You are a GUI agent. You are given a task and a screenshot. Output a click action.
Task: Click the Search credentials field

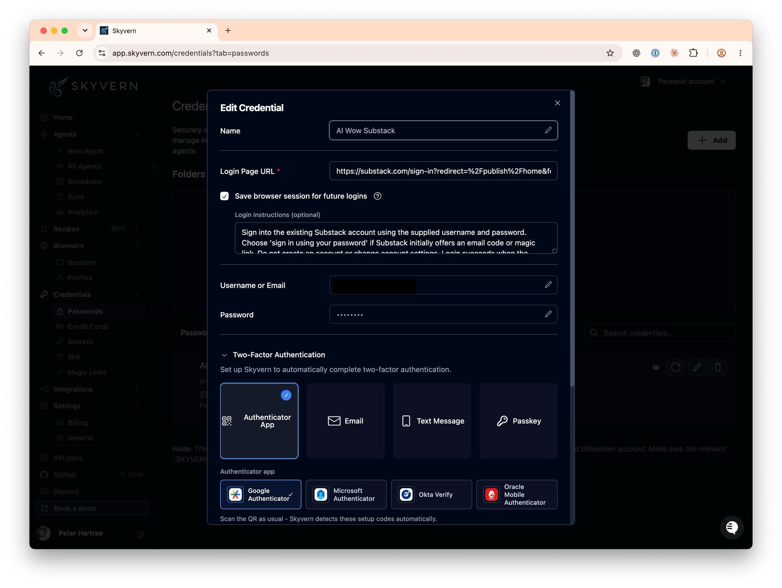[x=660, y=333]
